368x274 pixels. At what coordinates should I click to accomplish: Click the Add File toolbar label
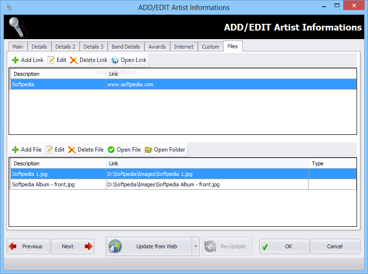click(x=31, y=150)
